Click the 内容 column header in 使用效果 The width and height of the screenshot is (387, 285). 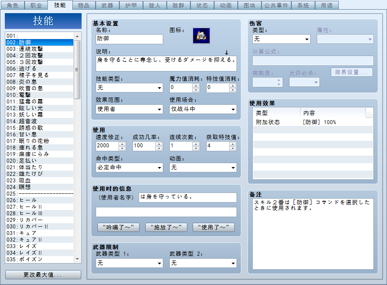pos(333,113)
